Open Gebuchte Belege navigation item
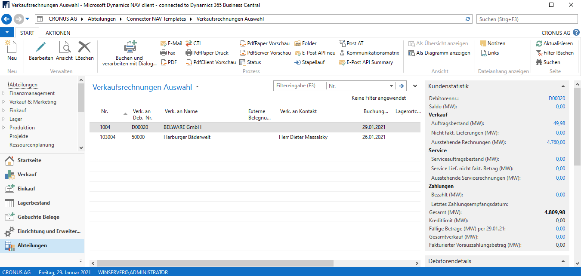The width and height of the screenshot is (581, 276). (x=42, y=217)
